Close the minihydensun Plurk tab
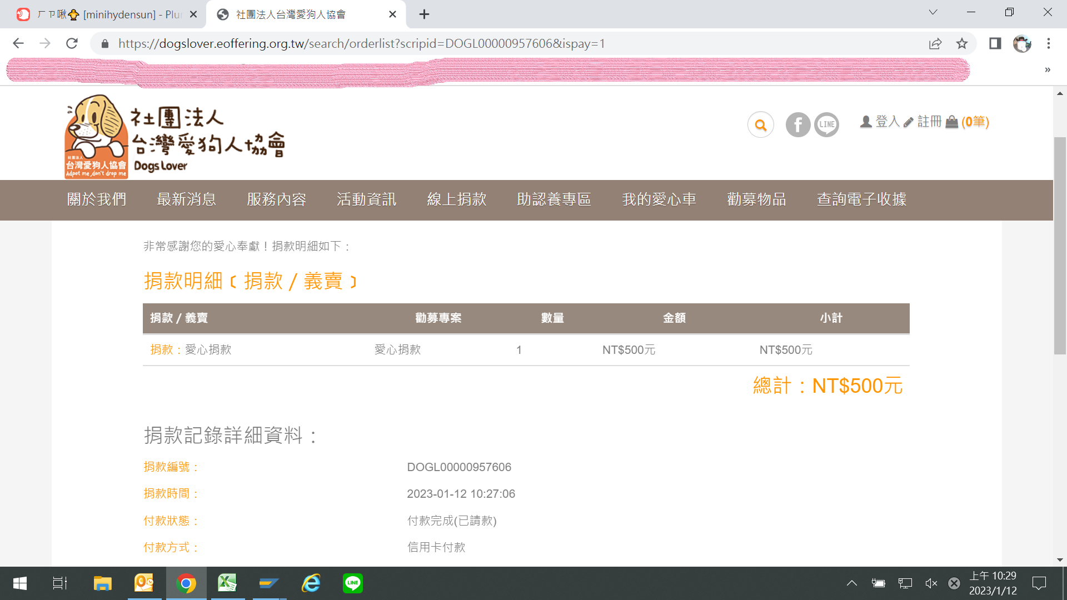The image size is (1067, 600). [x=193, y=14]
